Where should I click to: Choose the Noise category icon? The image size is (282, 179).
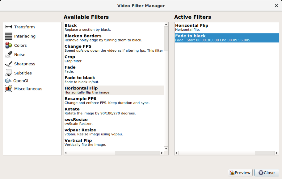(x=9, y=55)
